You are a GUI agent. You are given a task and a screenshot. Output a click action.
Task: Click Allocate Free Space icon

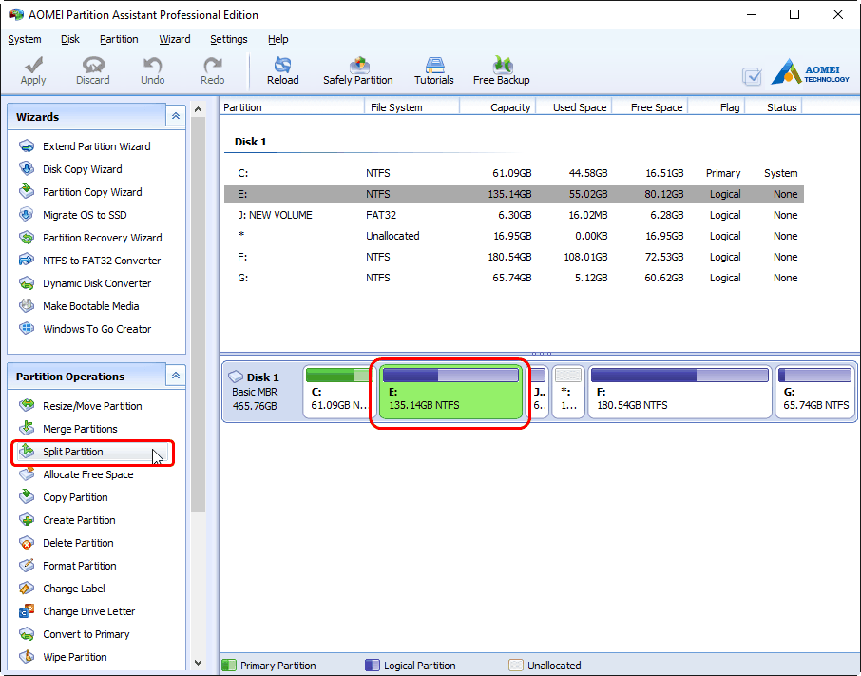tap(27, 473)
